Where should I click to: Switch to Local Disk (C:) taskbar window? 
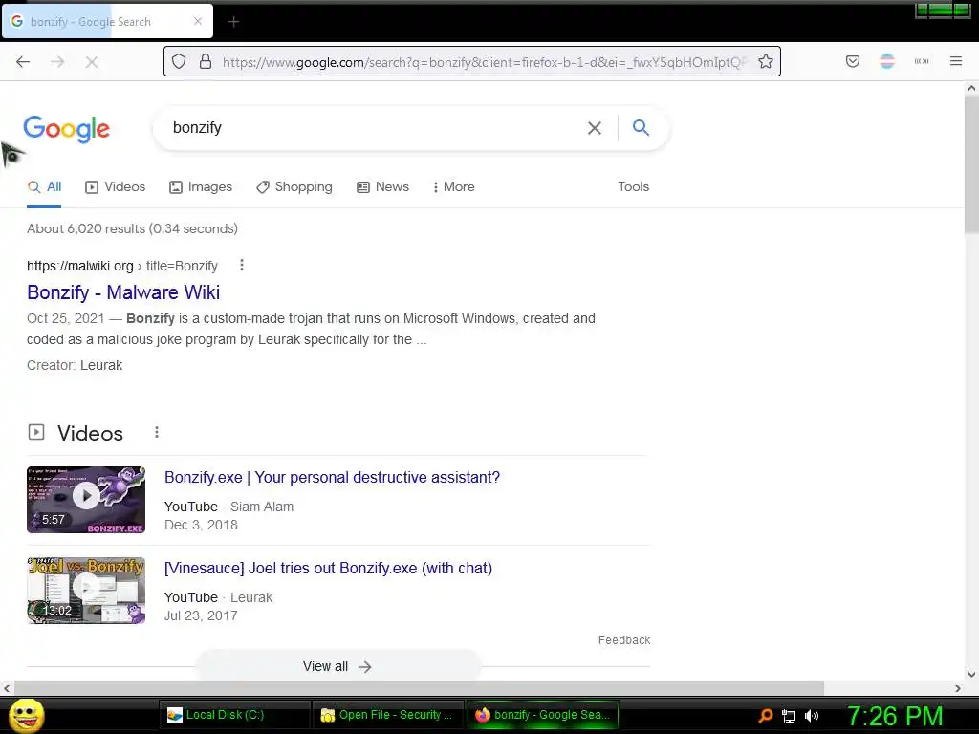coord(235,715)
